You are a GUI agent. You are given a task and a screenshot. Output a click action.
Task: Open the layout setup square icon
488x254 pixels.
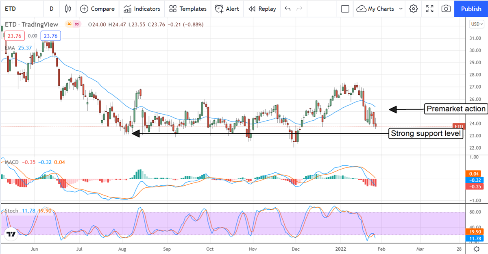(x=345, y=9)
